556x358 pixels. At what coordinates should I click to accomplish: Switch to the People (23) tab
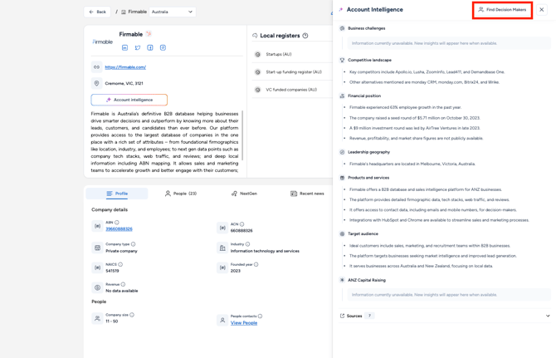pyautogui.click(x=180, y=194)
